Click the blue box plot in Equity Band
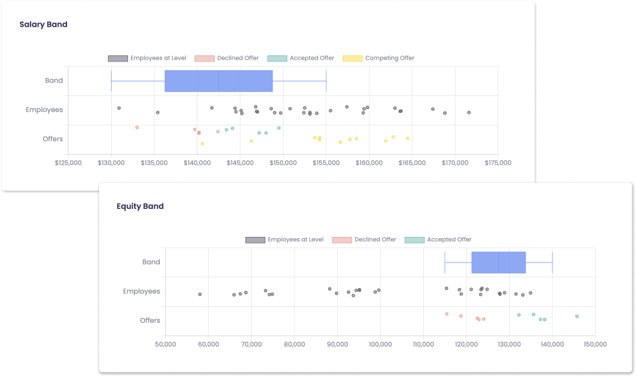This screenshot has height=377, width=636. [x=498, y=262]
